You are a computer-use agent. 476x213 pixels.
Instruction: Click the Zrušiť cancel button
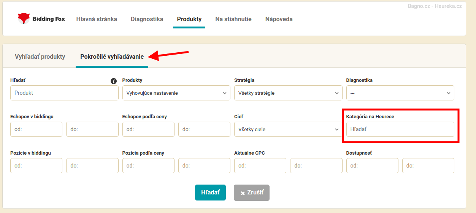coord(252,193)
